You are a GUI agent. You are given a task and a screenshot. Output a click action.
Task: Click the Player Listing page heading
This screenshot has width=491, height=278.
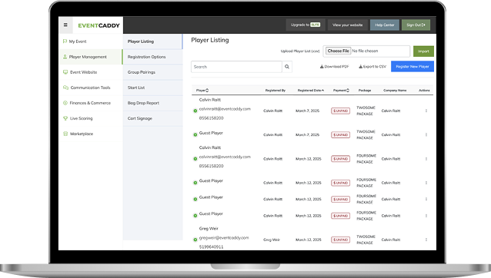coord(210,40)
